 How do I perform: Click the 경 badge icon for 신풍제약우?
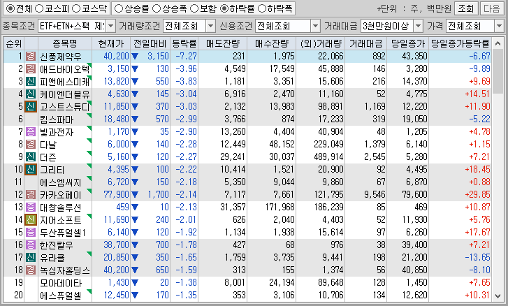tap(31, 57)
